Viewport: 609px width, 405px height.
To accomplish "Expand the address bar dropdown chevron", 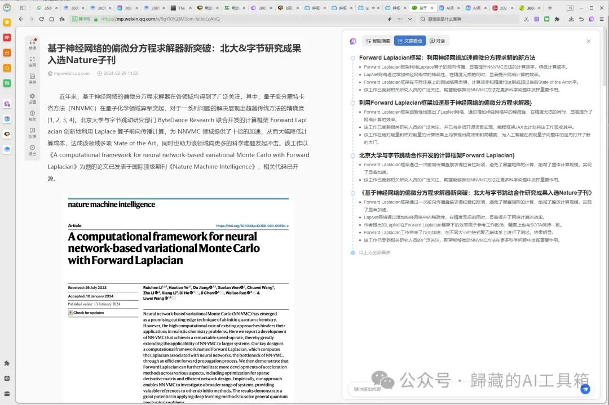I will 410,19.
